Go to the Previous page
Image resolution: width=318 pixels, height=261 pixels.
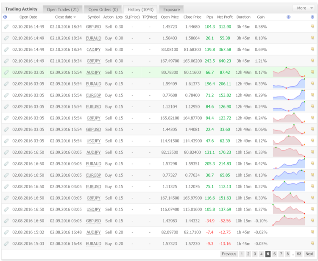pyautogui.click(x=229, y=254)
